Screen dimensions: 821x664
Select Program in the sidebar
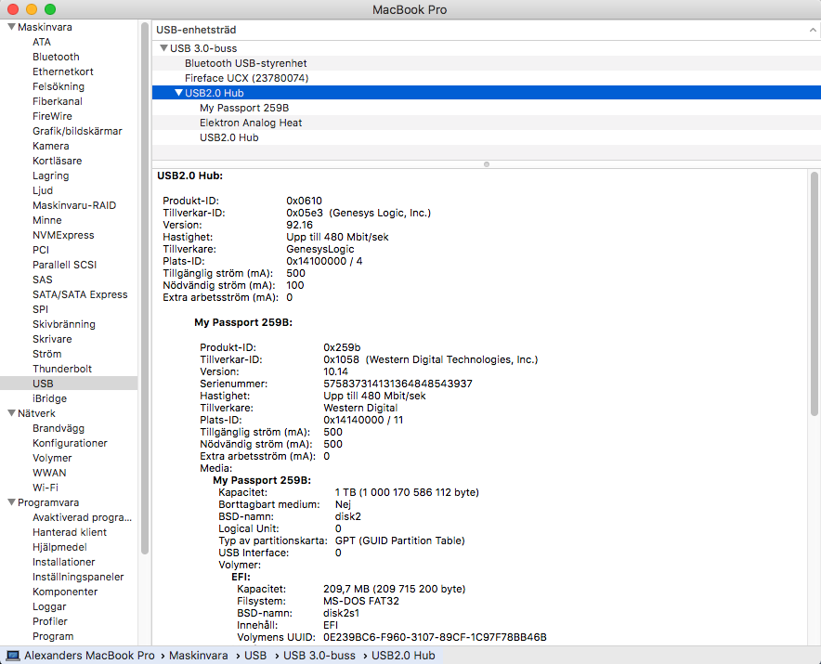[53, 636]
